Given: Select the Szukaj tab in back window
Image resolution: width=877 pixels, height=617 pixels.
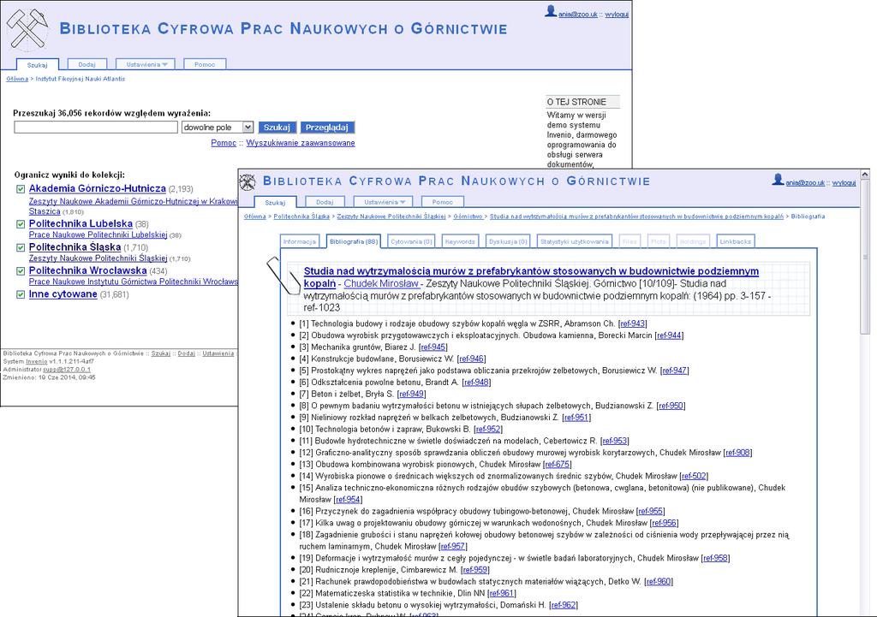Looking at the screenshot, I should pos(37,65).
